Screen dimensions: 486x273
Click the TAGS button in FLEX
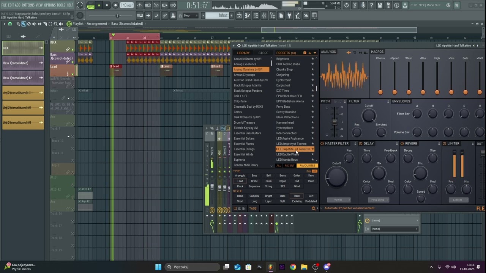(253, 208)
